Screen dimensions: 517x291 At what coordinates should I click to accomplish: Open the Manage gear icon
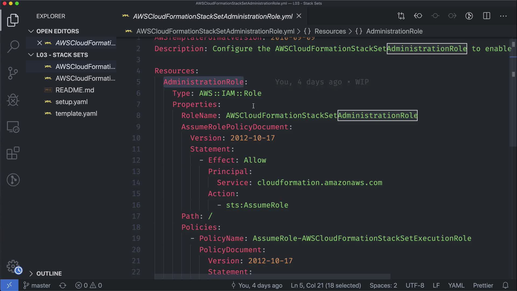[13, 266]
